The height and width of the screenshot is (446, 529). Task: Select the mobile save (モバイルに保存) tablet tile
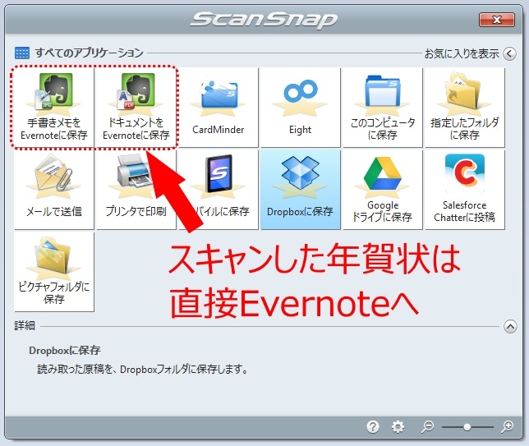click(x=218, y=190)
